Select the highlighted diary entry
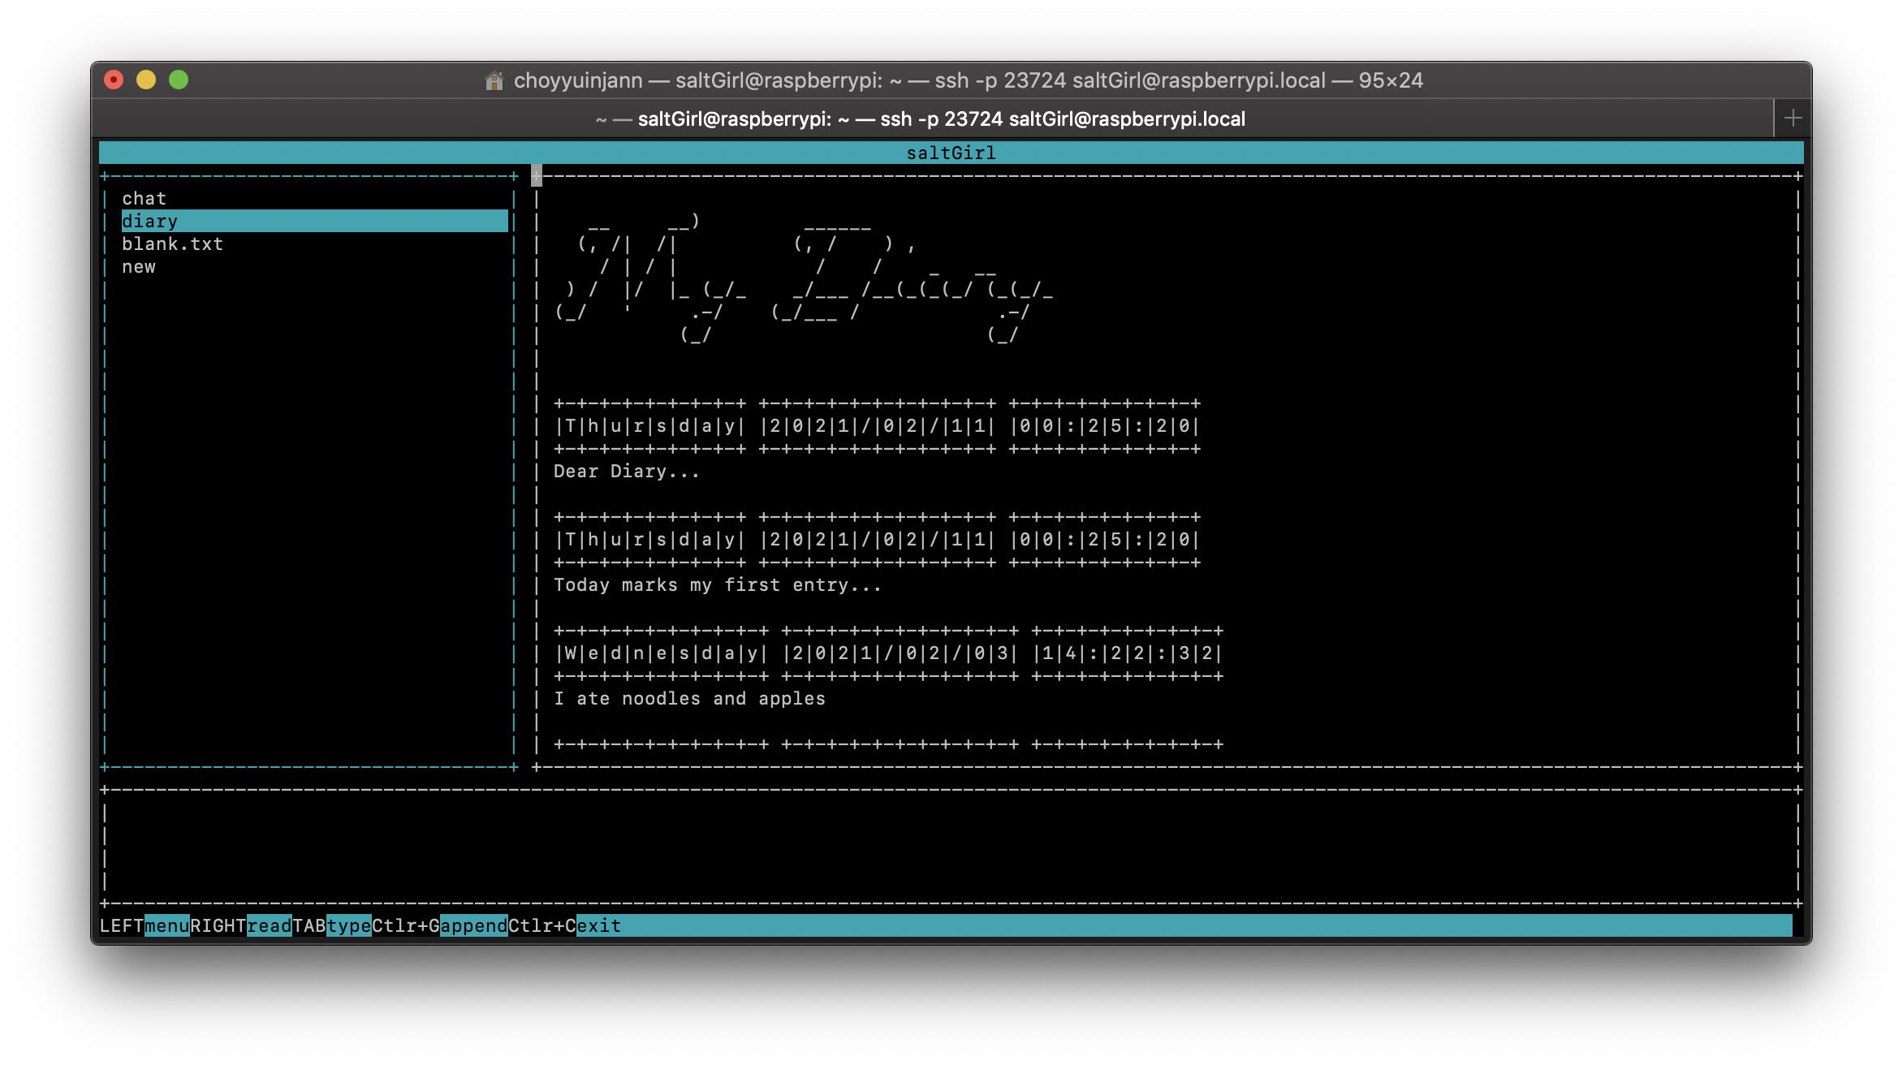 pos(314,222)
